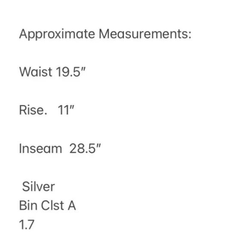Select the "Rise." label text
249x249 pixels.
click(33, 110)
